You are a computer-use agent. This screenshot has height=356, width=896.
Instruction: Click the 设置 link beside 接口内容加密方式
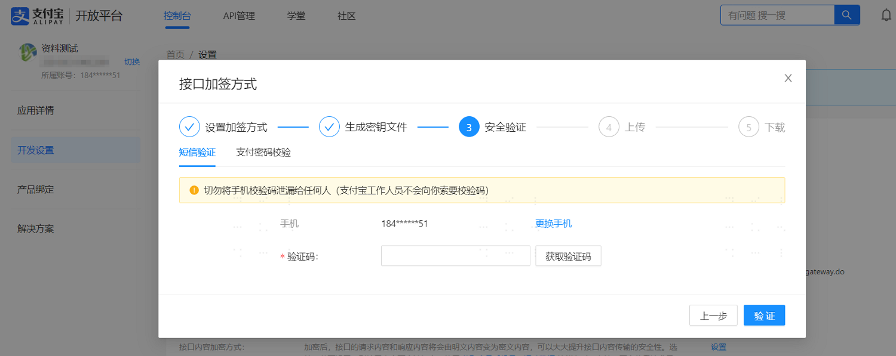pyautogui.click(x=719, y=347)
